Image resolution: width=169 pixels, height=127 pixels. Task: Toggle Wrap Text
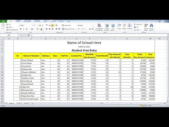[66, 25]
